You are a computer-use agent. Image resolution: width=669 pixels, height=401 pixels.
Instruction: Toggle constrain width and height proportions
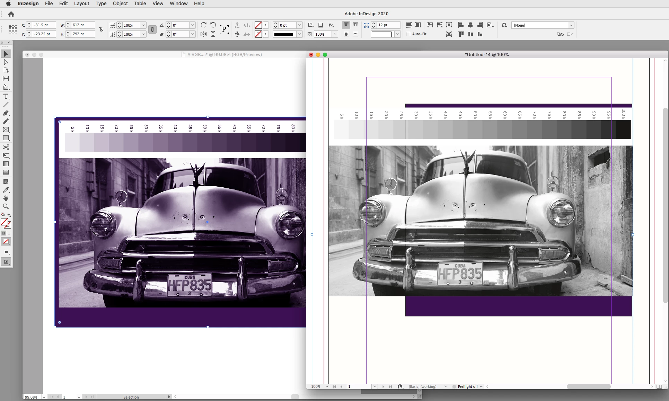pos(101,29)
